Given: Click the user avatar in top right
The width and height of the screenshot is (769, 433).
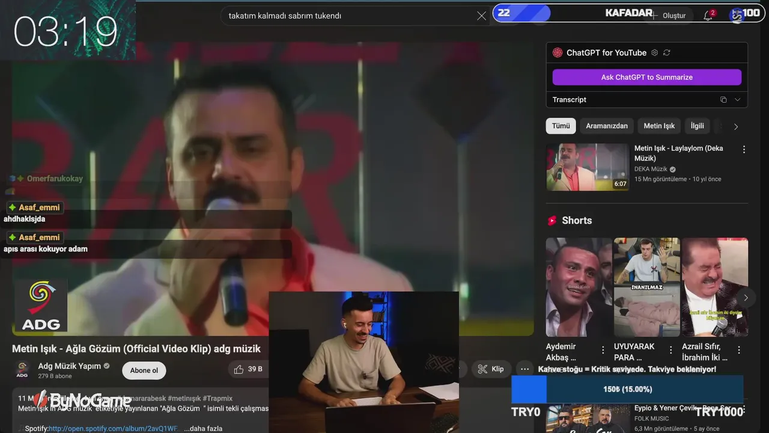Looking at the screenshot, I should pos(737,16).
